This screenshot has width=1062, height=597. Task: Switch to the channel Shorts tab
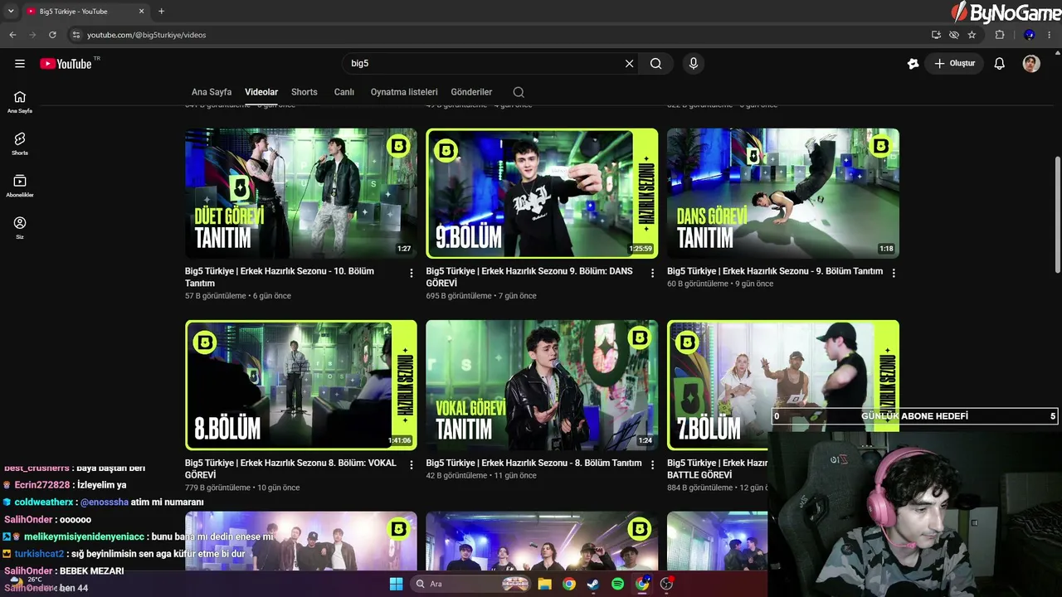(x=304, y=92)
